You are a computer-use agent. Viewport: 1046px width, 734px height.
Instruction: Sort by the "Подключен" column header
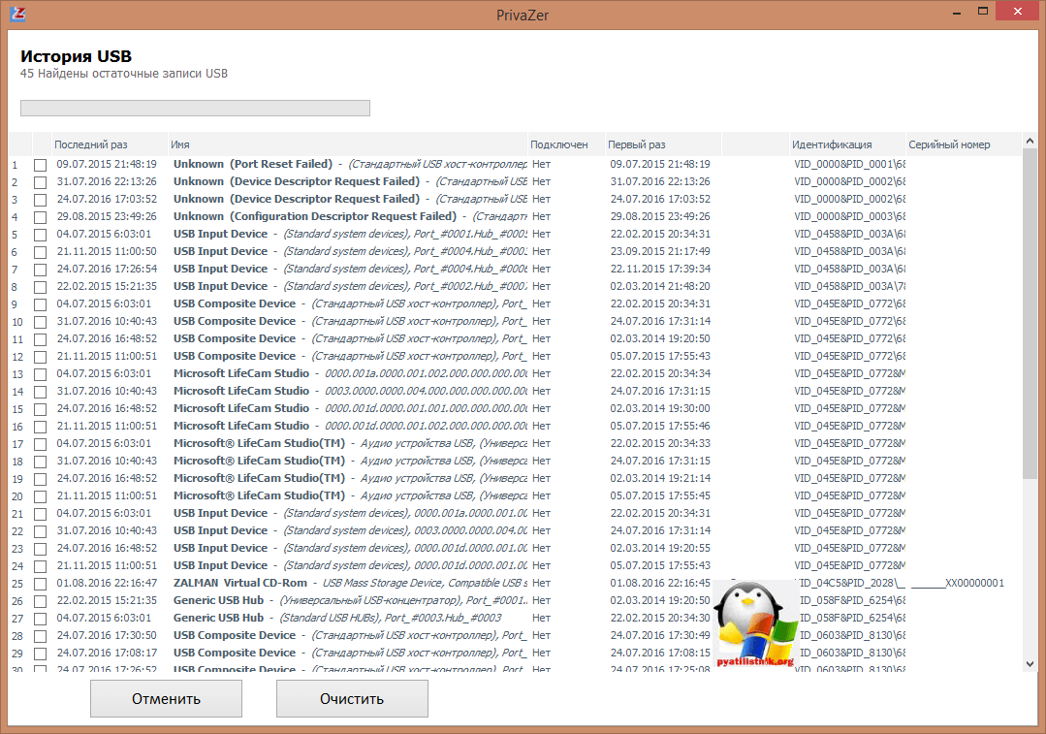pos(559,144)
